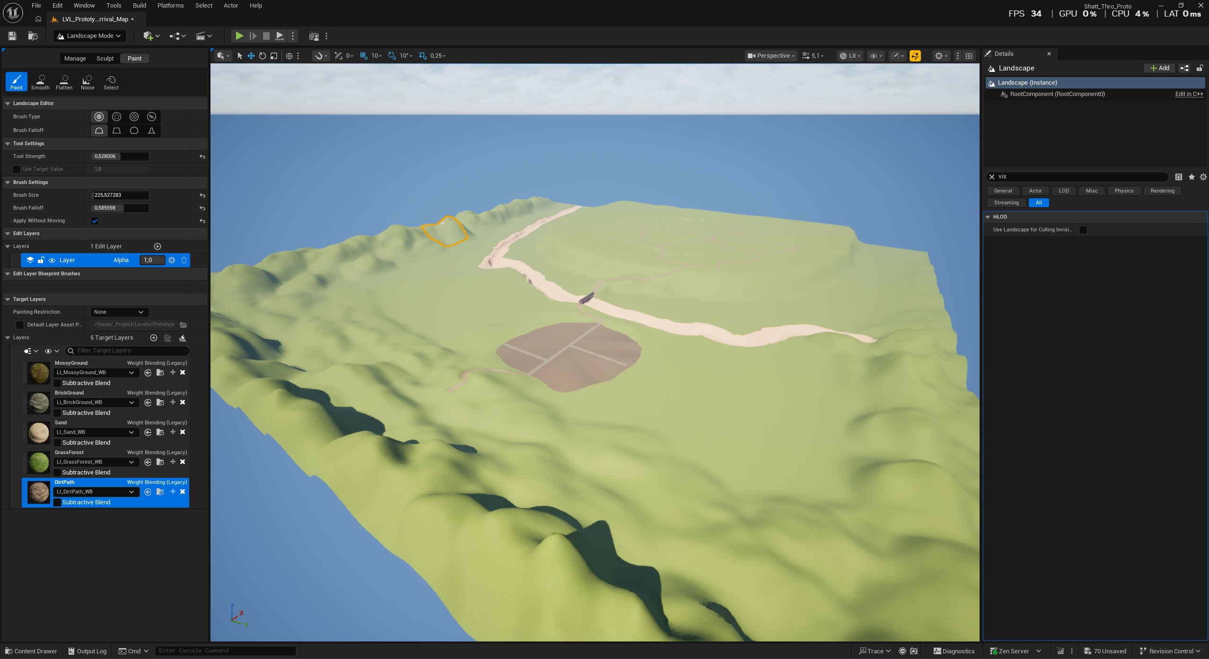Collapse Target Layers section
This screenshot has height=659, width=1209.
click(x=8, y=299)
